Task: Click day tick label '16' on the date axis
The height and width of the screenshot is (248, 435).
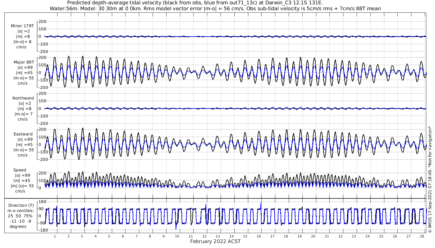Action: (259, 236)
